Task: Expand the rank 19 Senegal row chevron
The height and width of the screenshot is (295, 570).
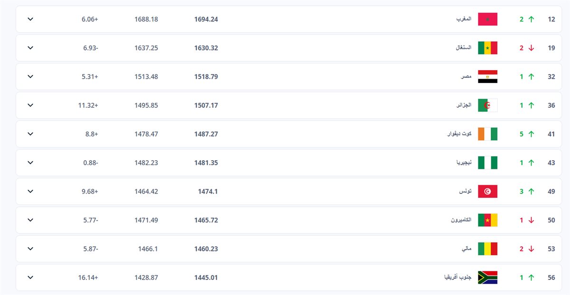Action: point(30,48)
